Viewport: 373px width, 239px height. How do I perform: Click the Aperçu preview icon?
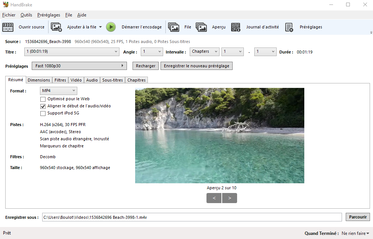201,27
